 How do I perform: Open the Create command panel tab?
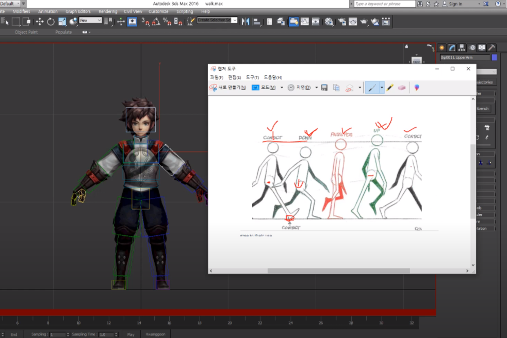click(441, 47)
